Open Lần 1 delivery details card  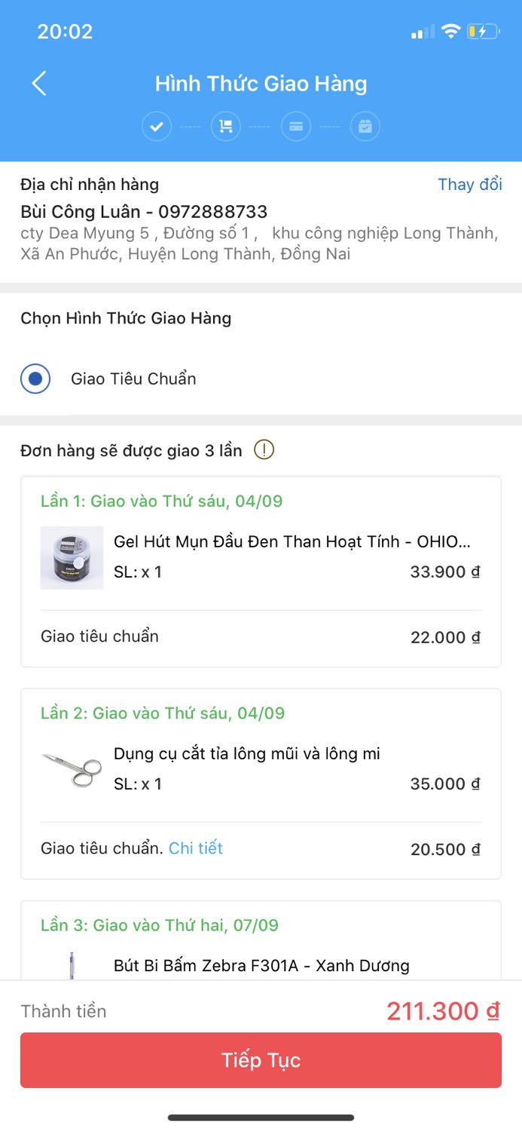pyautogui.click(x=261, y=570)
